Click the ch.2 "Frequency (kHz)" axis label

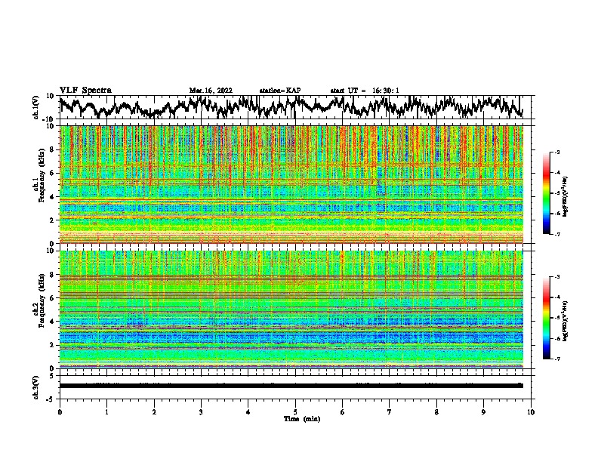point(42,300)
